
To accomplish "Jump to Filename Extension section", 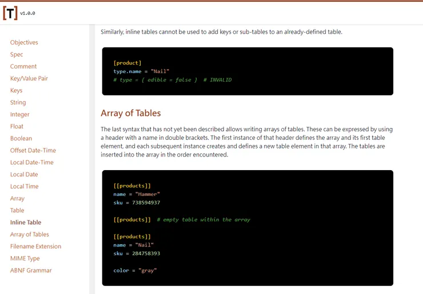I will (35, 246).
